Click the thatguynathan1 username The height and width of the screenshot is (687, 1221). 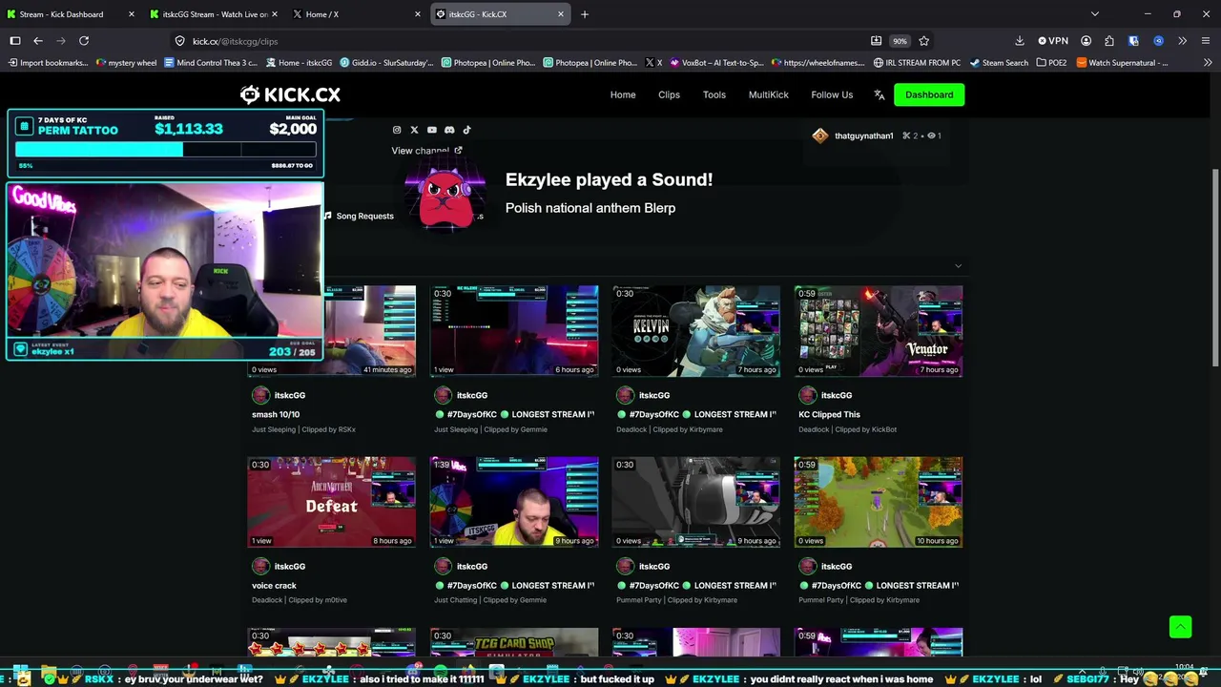click(864, 135)
